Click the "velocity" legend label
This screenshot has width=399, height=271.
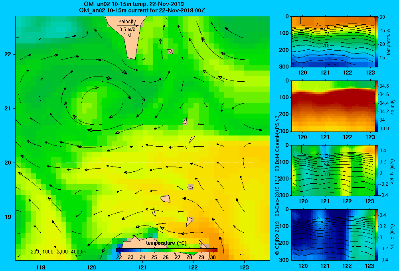(x=127, y=22)
